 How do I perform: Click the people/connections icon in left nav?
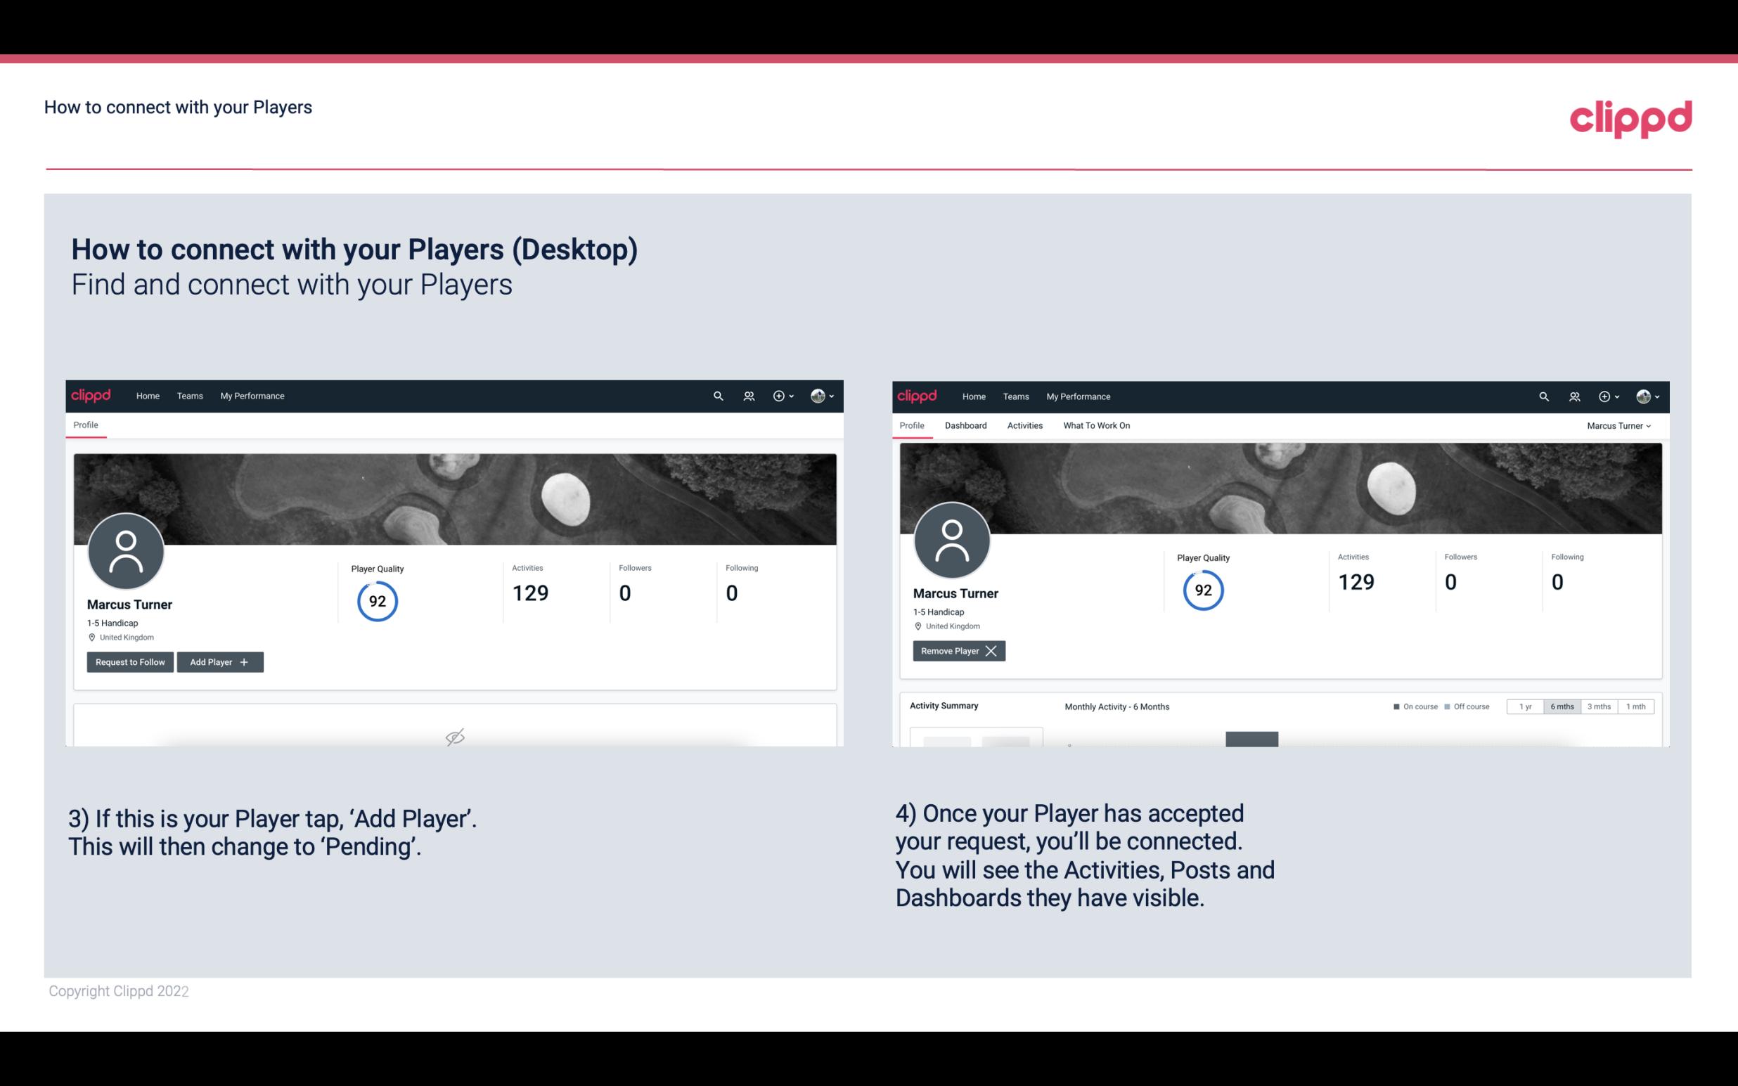(748, 395)
